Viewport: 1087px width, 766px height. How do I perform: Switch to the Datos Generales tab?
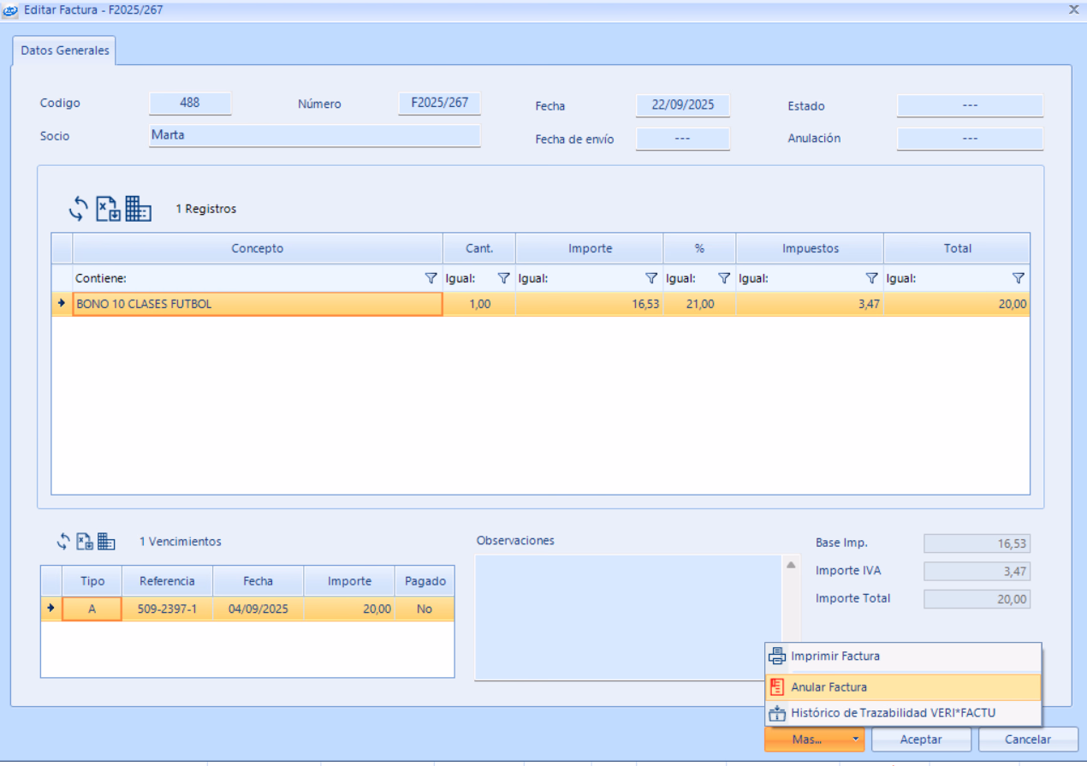click(65, 50)
